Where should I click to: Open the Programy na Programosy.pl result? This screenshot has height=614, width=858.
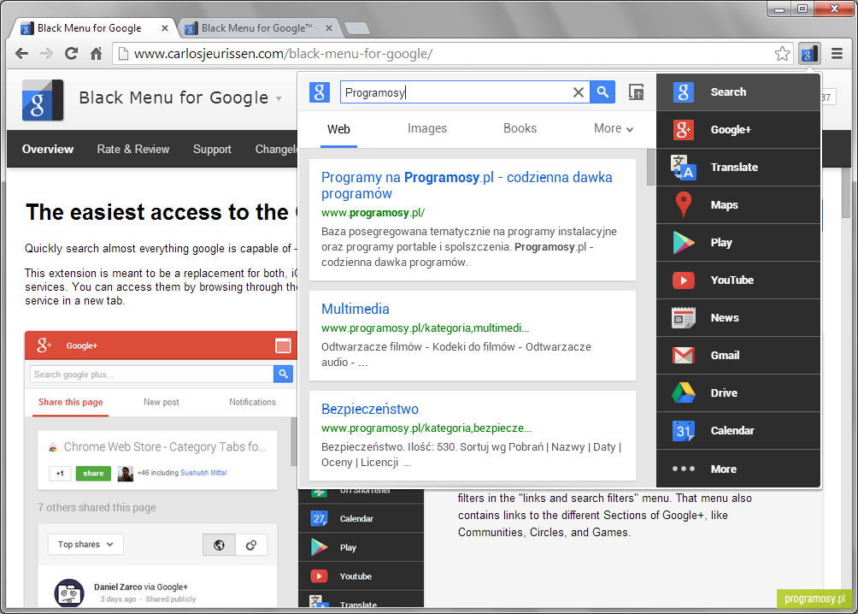(x=467, y=185)
